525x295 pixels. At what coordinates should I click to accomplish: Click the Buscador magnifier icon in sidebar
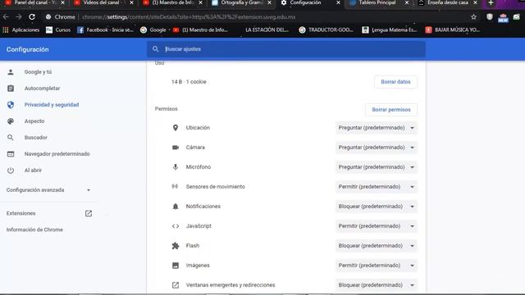pyautogui.click(x=11, y=138)
